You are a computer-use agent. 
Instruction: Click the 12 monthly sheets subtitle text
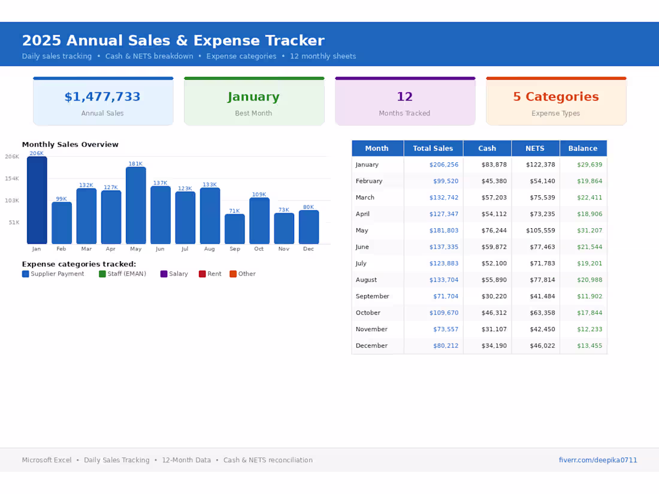(323, 56)
